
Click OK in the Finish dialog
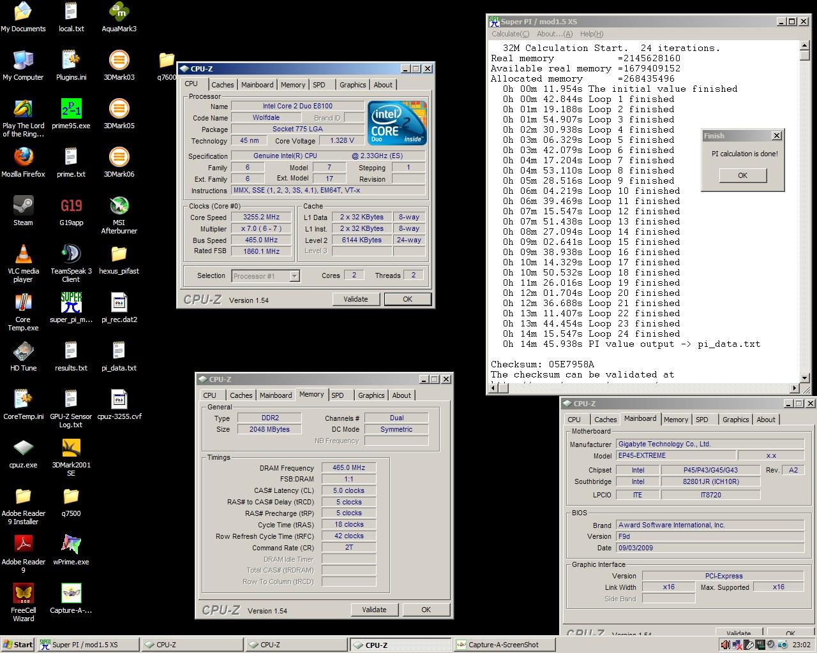[x=742, y=175]
